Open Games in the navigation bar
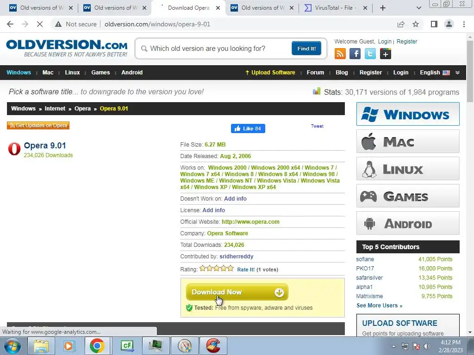This screenshot has width=474, height=355. 100,73
